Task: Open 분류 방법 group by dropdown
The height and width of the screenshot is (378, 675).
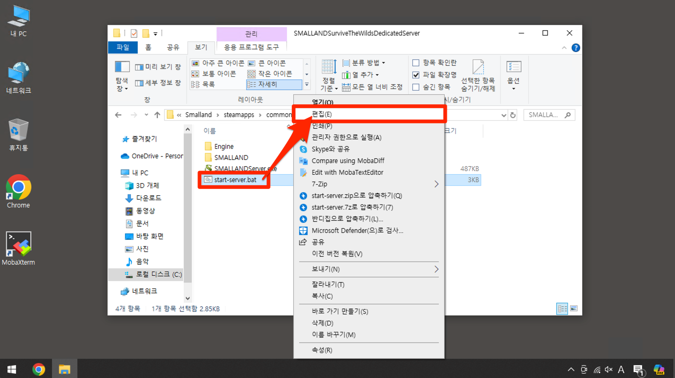Action: click(x=364, y=63)
